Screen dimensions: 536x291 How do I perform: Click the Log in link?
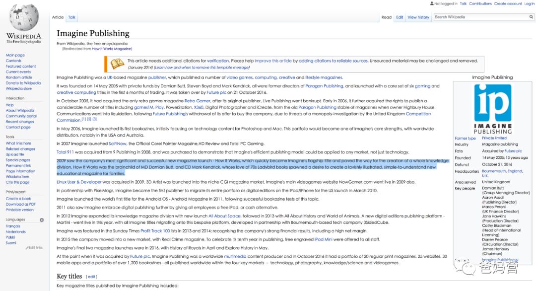tap(529, 3)
